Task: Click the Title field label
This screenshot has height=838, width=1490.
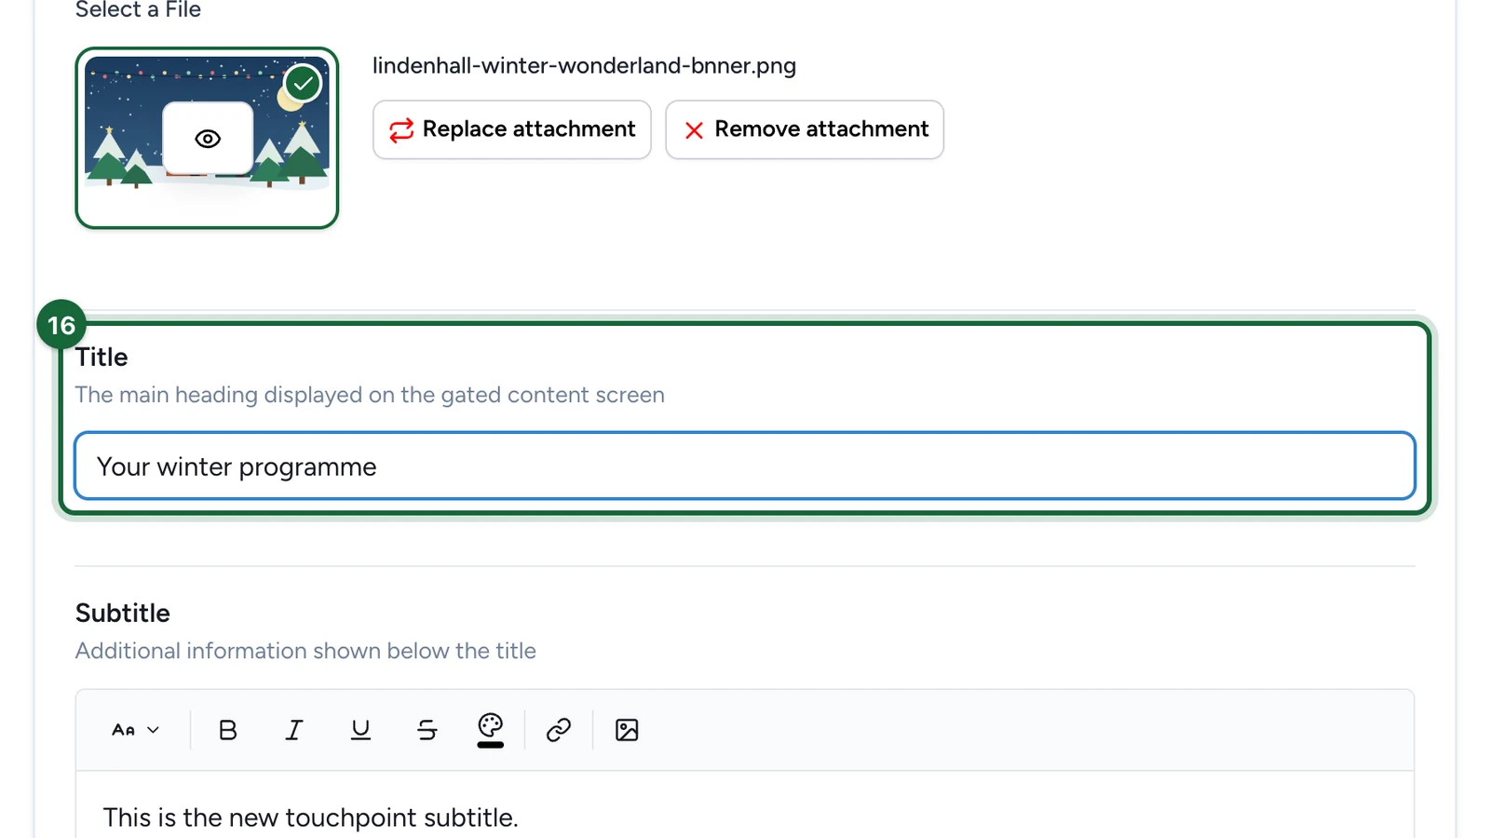Action: [x=102, y=358]
